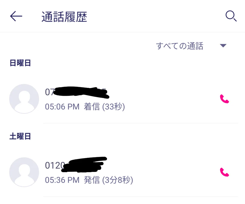Image resolution: width=245 pixels, height=204 pixels.
Task: Click the 通話履歴 page title
Action: (x=64, y=17)
